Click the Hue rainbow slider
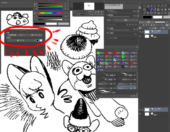 click(50, 13)
